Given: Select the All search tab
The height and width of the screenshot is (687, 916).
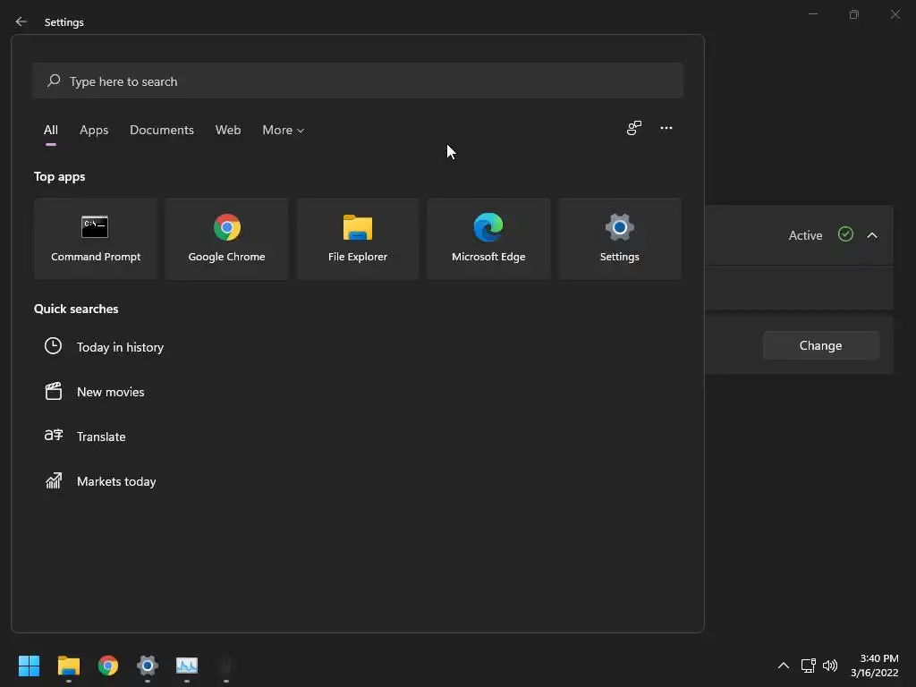Looking at the screenshot, I should [51, 131].
